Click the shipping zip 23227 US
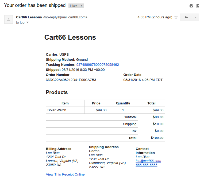The width and height of the screenshot is (204, 187). (97, 167)
